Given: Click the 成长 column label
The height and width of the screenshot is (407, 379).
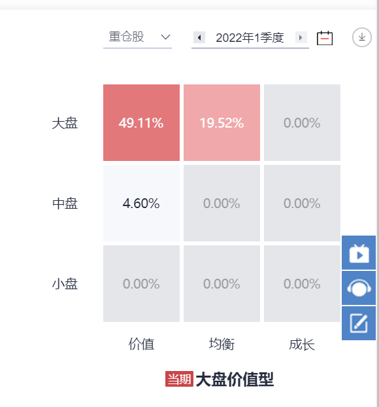Looking at the screenshot, I should [x=302, y=344].
